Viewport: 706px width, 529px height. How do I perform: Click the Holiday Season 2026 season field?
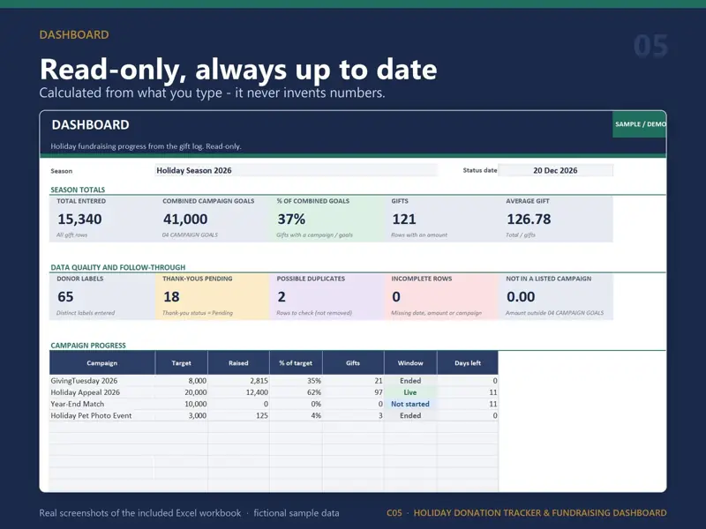point(296,170)
